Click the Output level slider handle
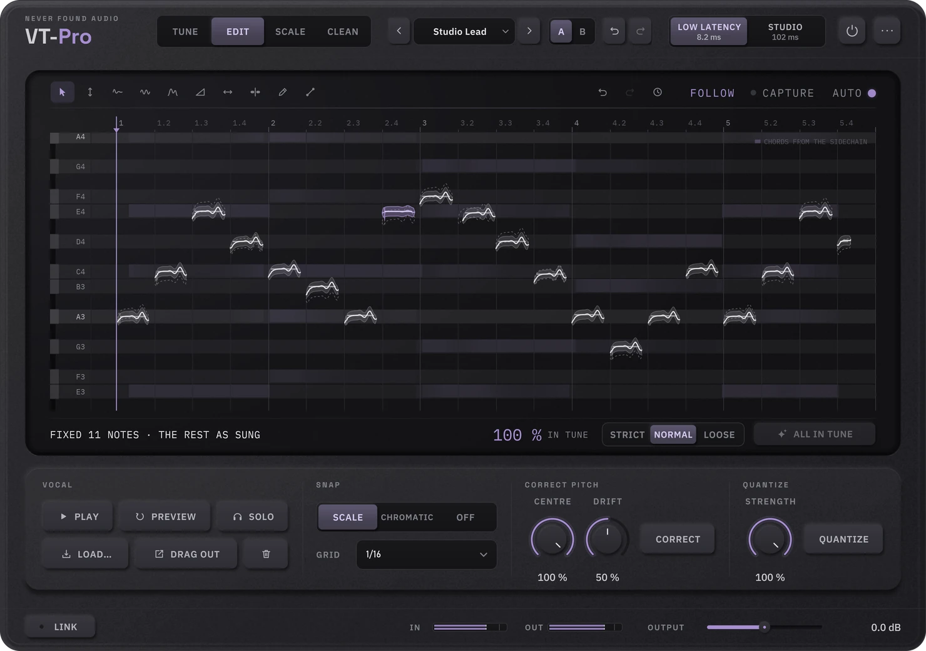926x651 pixels. click(x=764, y=627)
